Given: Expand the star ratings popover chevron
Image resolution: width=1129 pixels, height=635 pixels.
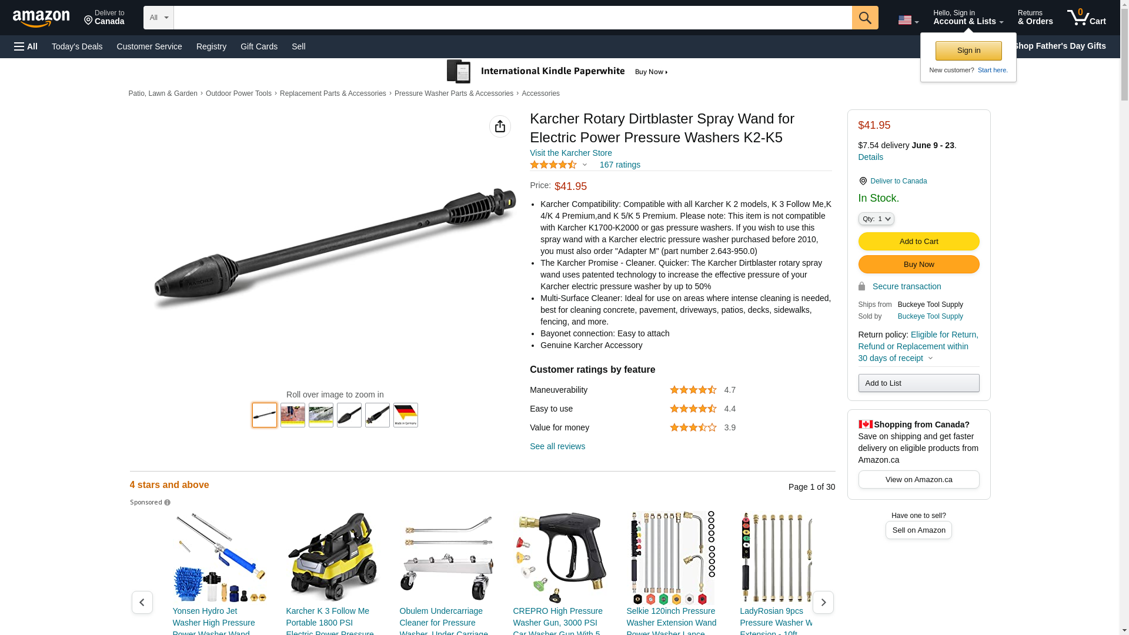Looking at the screenshot, I should (584, 165).
